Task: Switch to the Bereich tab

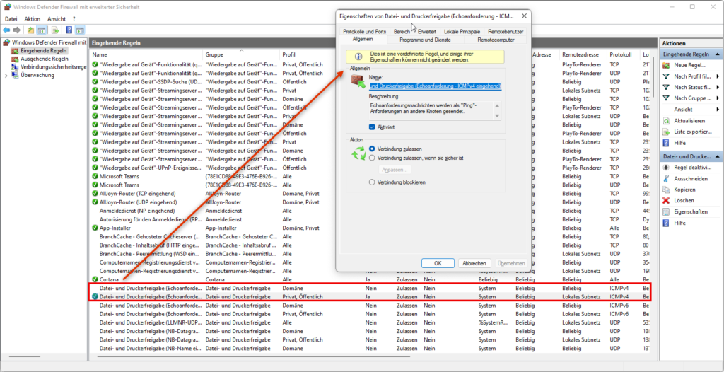Action: (402, 32)
